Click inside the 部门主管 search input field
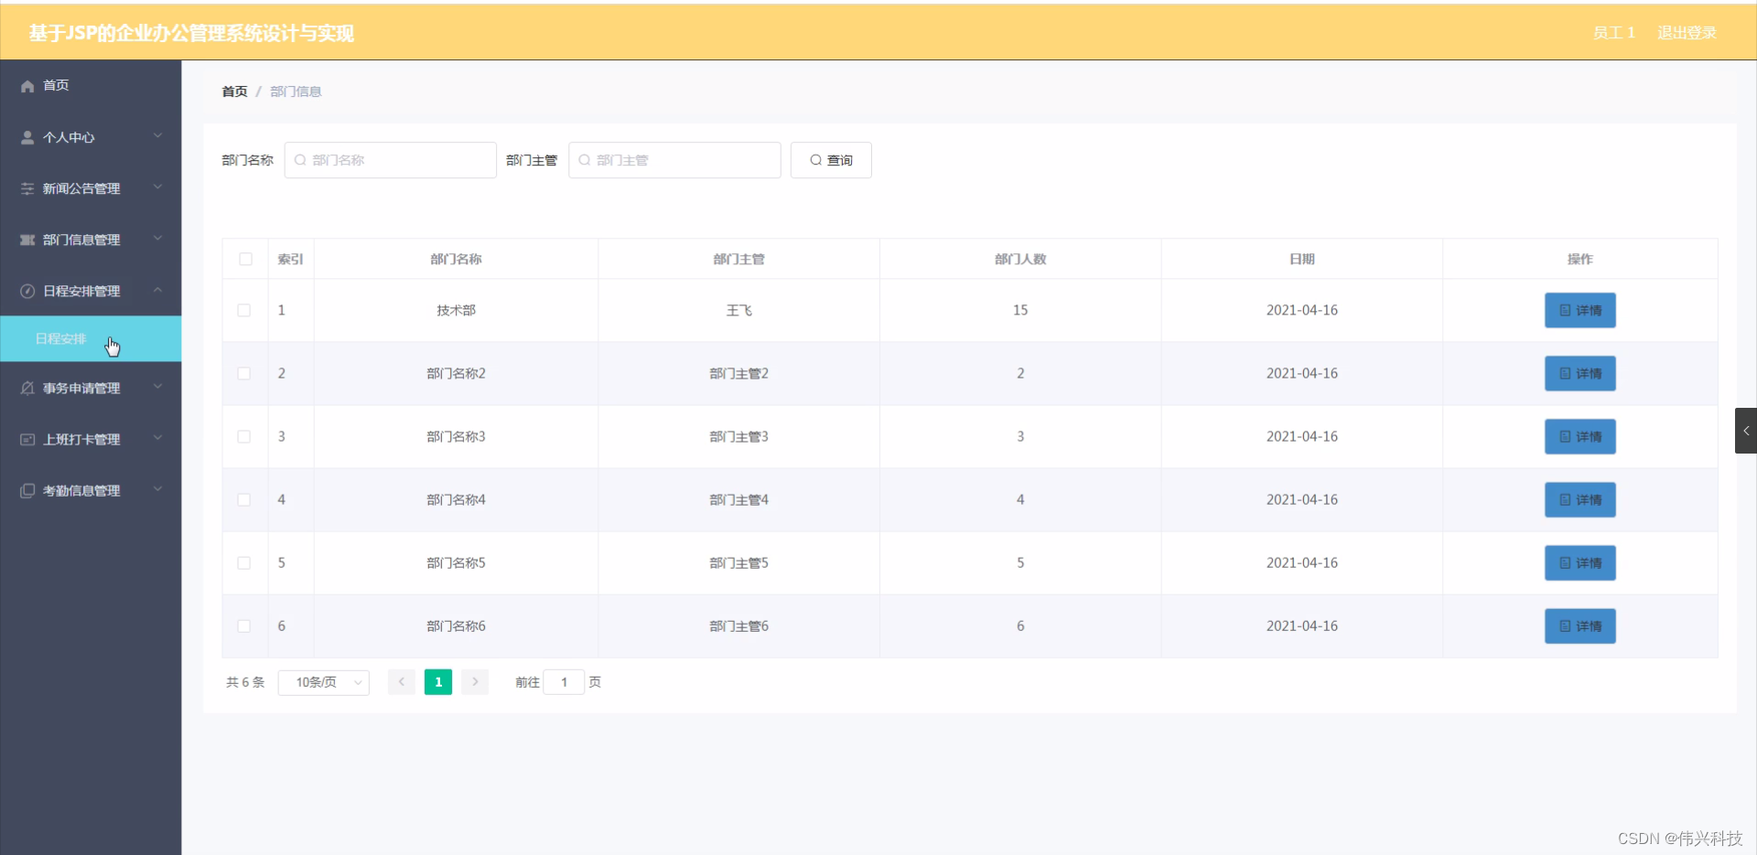 click(674, 159)
